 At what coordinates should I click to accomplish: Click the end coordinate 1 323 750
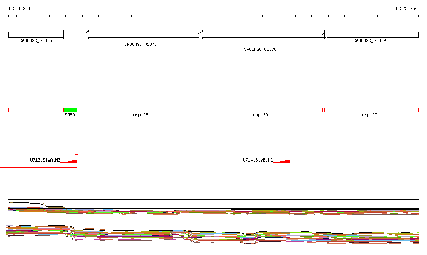tap(406, 8)
